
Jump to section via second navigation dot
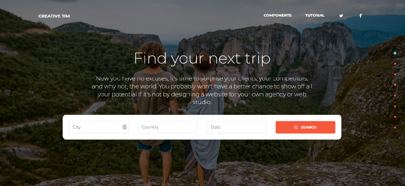coord(395,64)
